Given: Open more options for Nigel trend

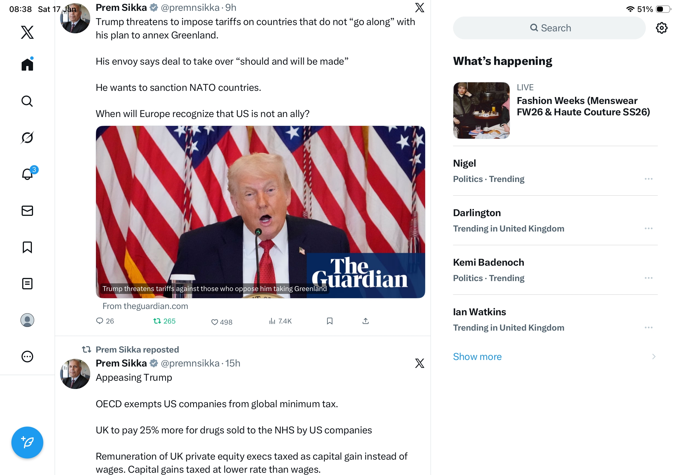Looking at the screenshot, I should click(x=649, y=179).
